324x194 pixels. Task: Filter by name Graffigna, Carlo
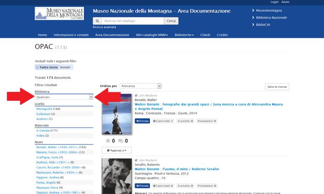pos(47,158)
